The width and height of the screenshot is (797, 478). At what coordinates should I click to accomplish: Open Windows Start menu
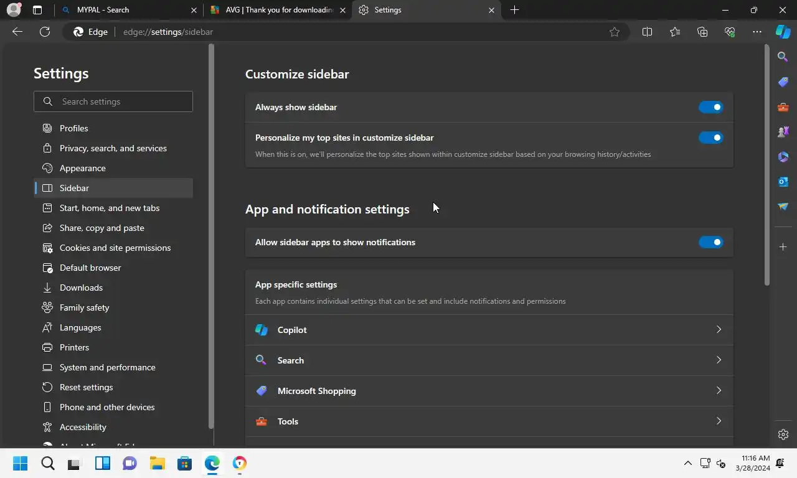point(20,463)
